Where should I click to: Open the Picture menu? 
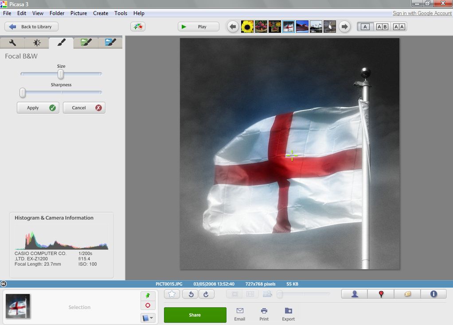78,13
